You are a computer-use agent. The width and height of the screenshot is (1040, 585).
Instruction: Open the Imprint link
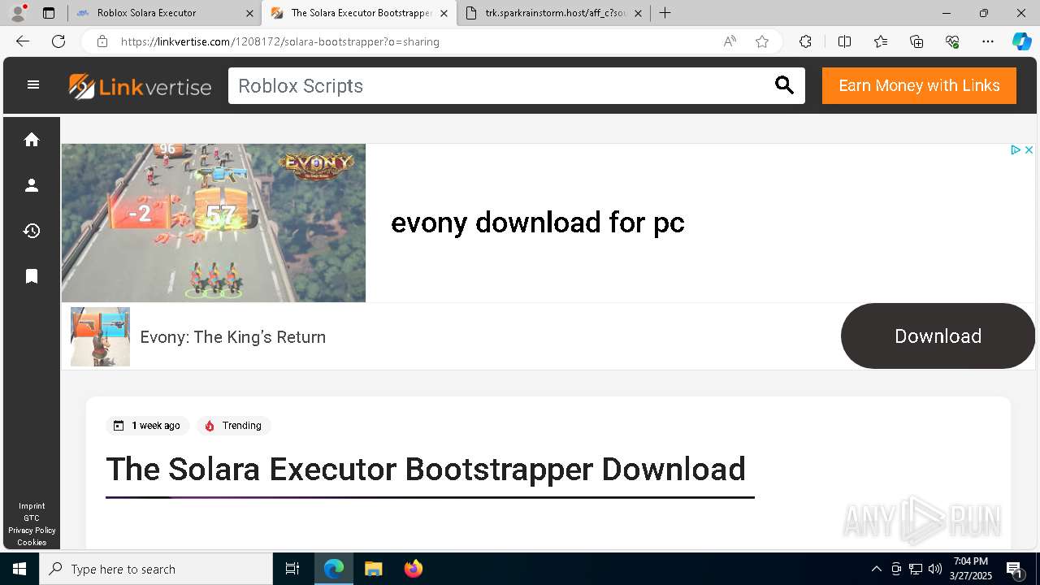[x=32, y=506]
